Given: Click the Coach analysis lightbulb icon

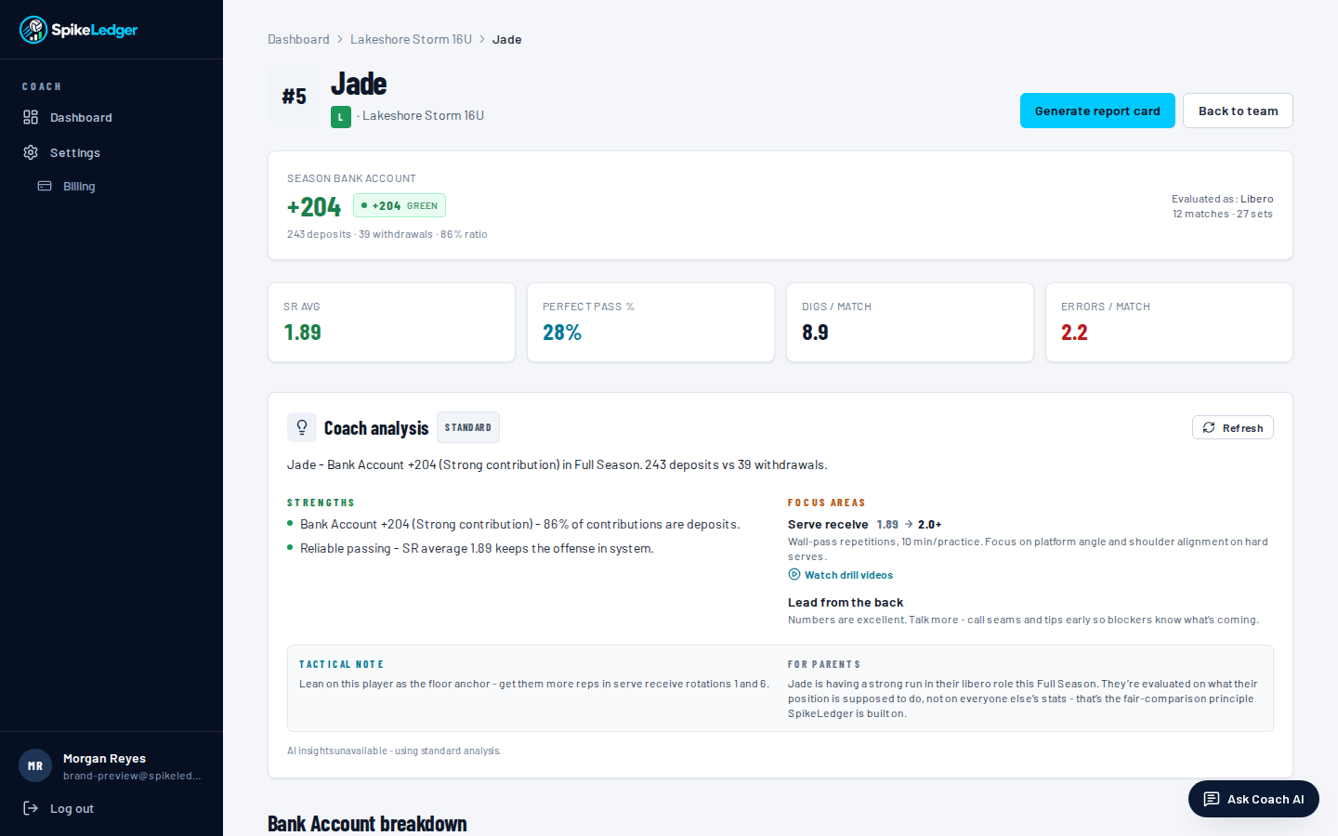Looking at the screenshot, I should [x=302, y=427].
